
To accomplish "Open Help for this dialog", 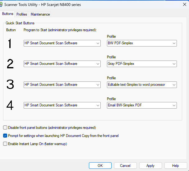I will click(176, 166).
